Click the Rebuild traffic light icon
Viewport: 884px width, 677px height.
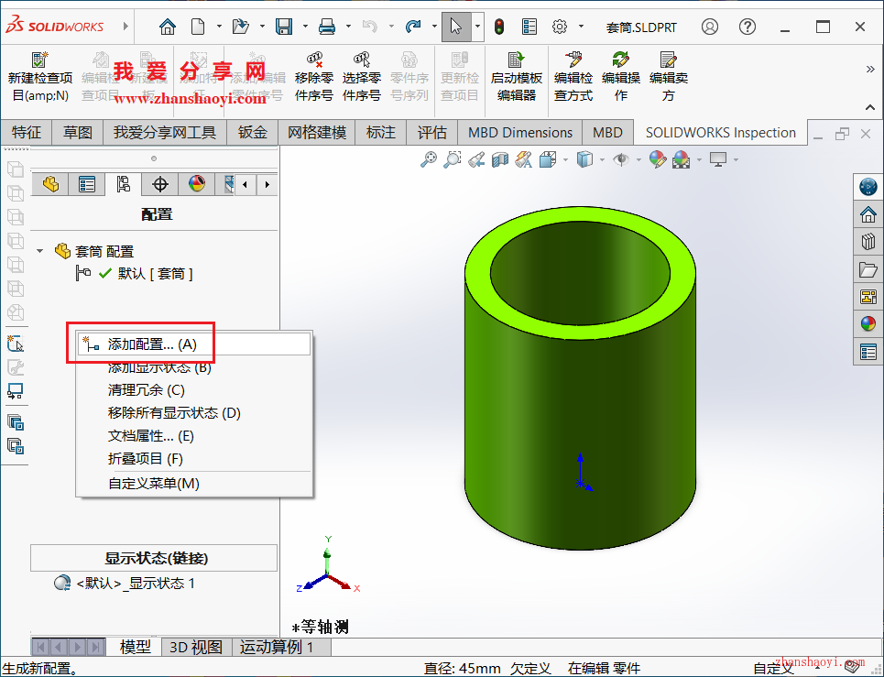point(499,27)
